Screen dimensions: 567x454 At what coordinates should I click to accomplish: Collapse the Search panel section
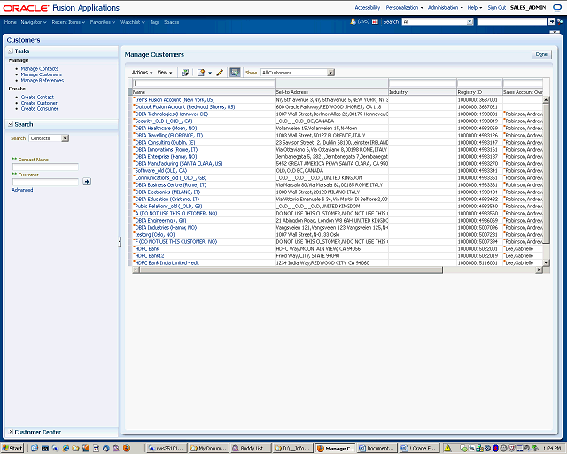11,124
